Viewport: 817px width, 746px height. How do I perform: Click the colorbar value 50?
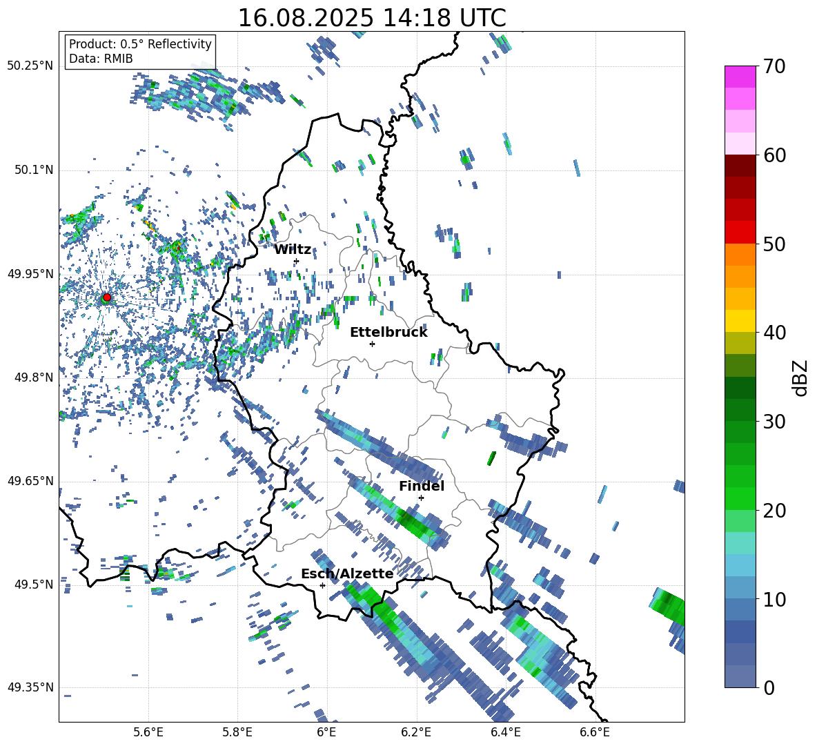click(774, 244)
